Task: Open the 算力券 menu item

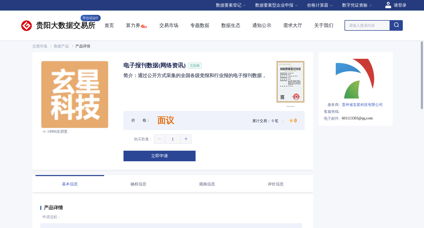Action: [133, 25]
